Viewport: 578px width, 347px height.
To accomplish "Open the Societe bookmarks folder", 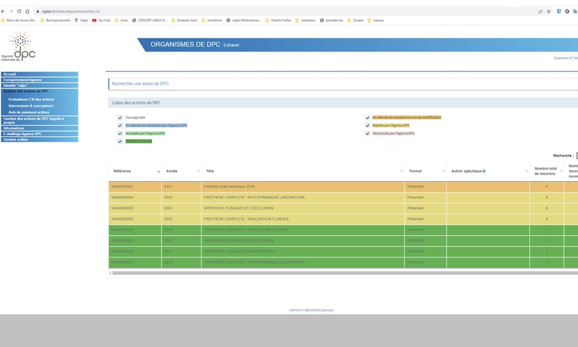I will click(x=355, y=20).
